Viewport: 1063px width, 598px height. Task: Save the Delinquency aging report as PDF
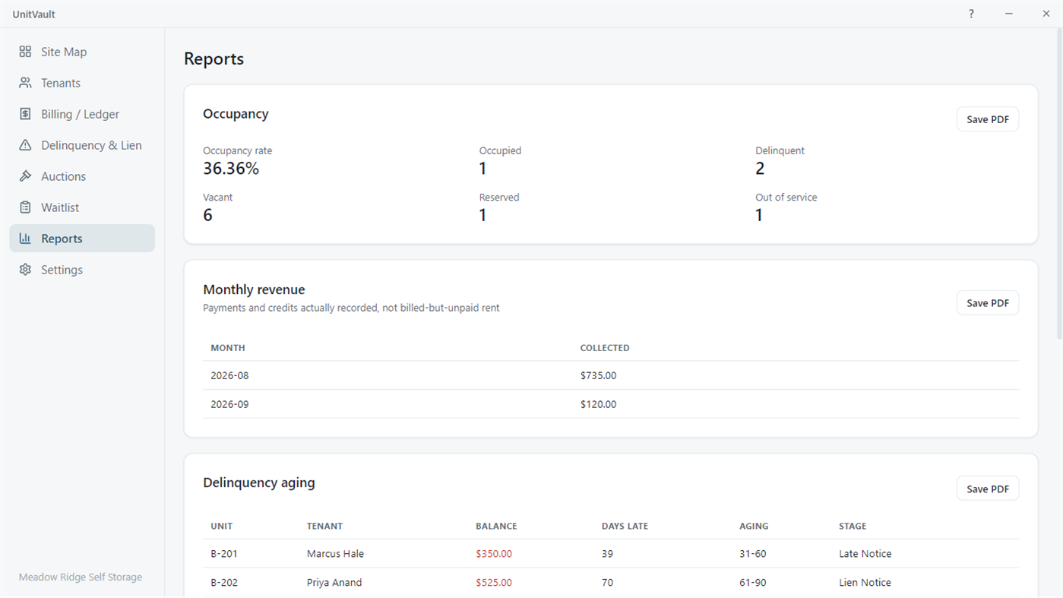click(987, 489)
